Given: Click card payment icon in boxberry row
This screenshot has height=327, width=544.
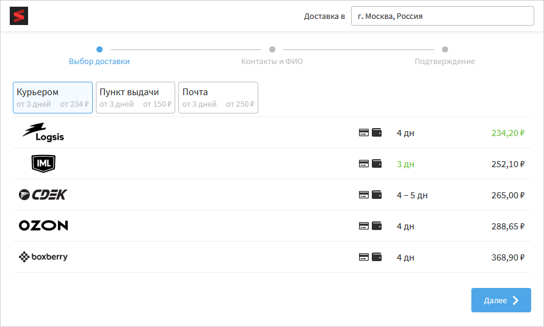Looking at the screenshot, I should point(364,257).
